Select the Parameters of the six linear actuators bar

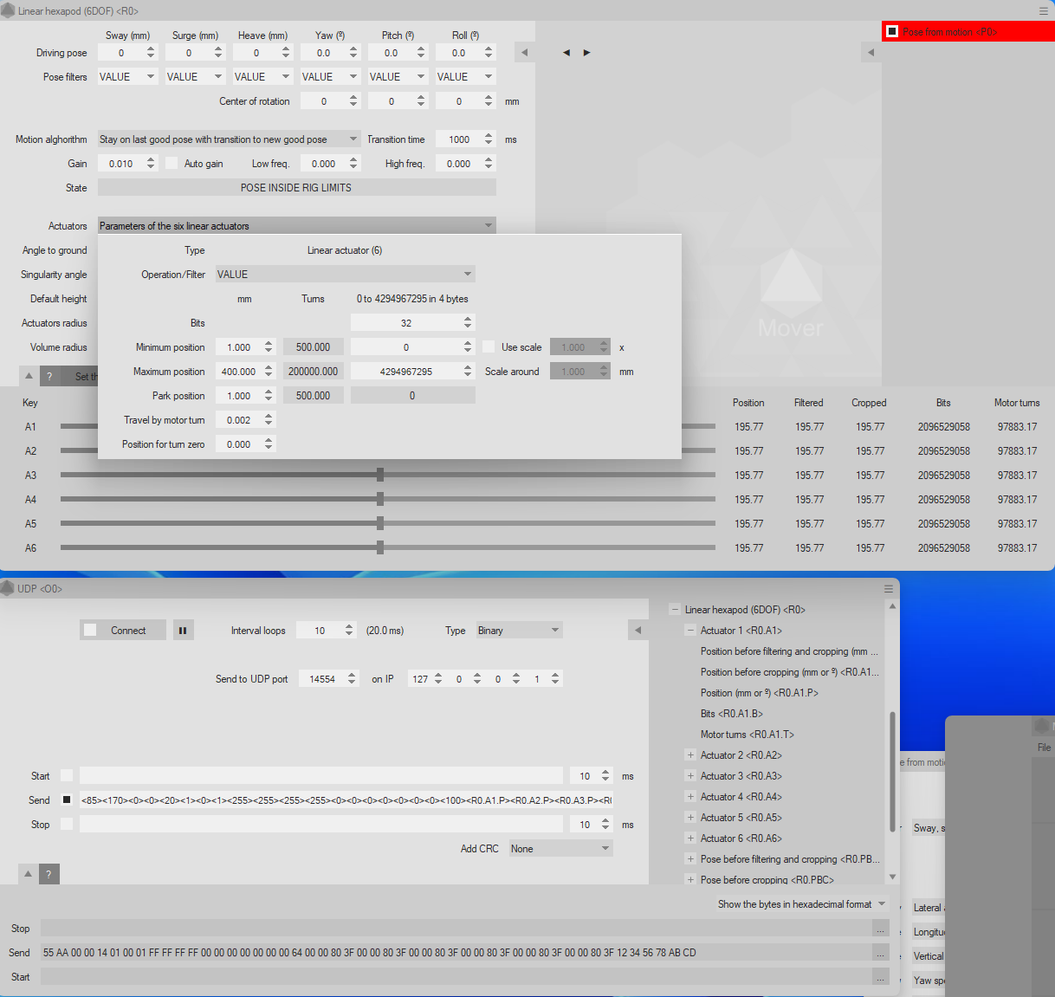(296, 225)
